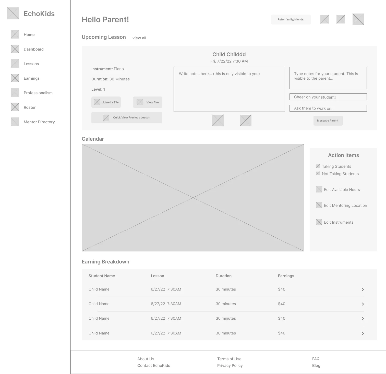This screenshot has height=374, width=386.
Task: Click the Upload a File button
Action: 106,102
